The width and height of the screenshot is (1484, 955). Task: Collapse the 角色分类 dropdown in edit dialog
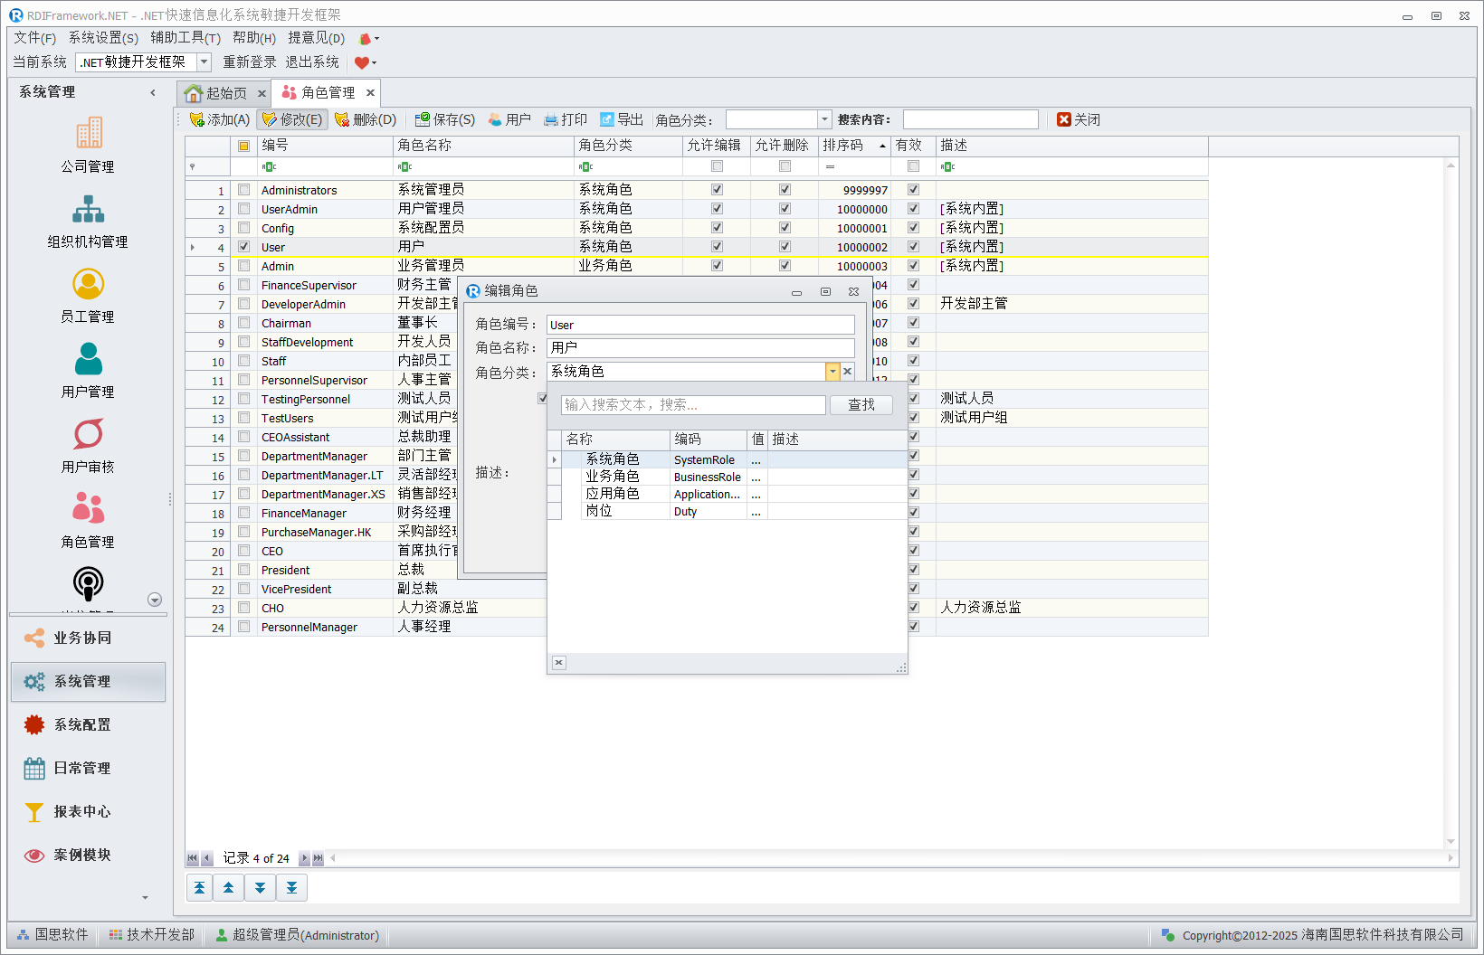832,372
